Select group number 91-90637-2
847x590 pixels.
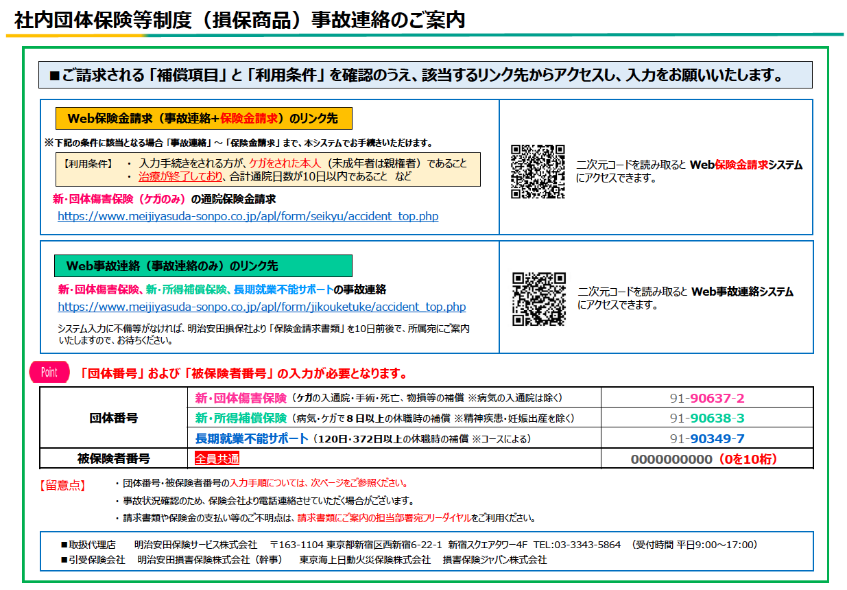click(707, 398)
